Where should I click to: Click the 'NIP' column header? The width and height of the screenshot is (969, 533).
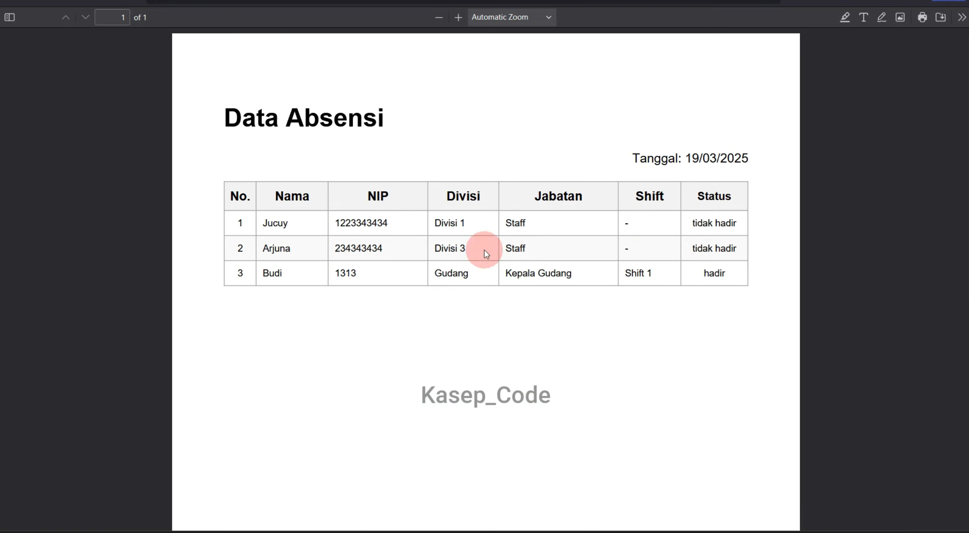coord(378,196)
